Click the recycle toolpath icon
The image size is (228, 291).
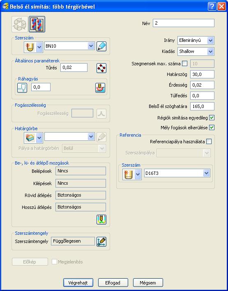pos(20,24)
